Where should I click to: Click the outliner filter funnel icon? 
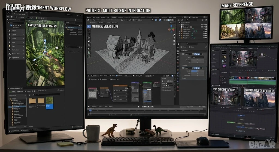(203, 20)
